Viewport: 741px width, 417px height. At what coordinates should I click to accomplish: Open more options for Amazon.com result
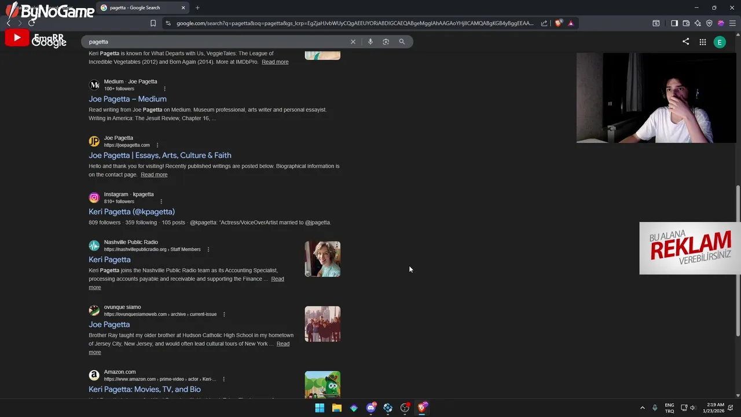(223, 379)
